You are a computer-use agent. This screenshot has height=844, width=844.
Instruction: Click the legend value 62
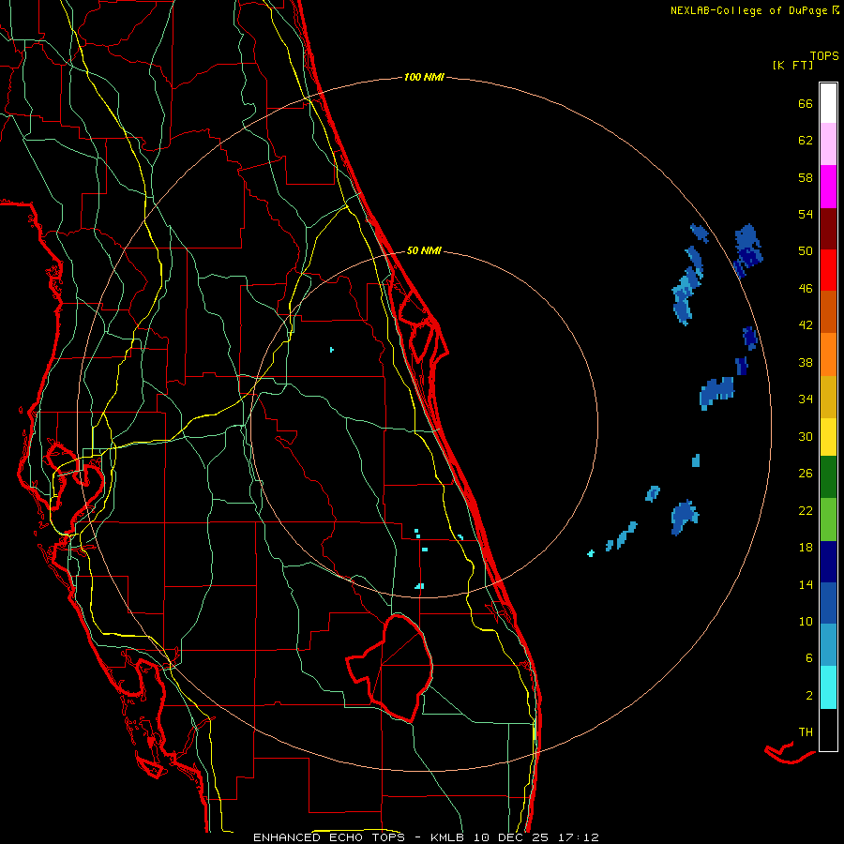(806, 141)
